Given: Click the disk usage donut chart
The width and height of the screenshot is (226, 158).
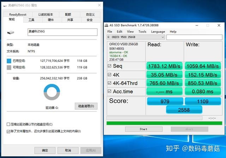Looking at the screenshot, I should 52,92.
